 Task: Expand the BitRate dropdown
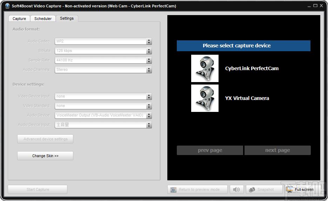pyautogui.click(x=103, y=51)
